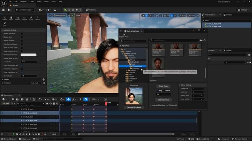This screenshot has height=141, width=252.
Task: Click the green Play in editor button
Action: point(65,10)
